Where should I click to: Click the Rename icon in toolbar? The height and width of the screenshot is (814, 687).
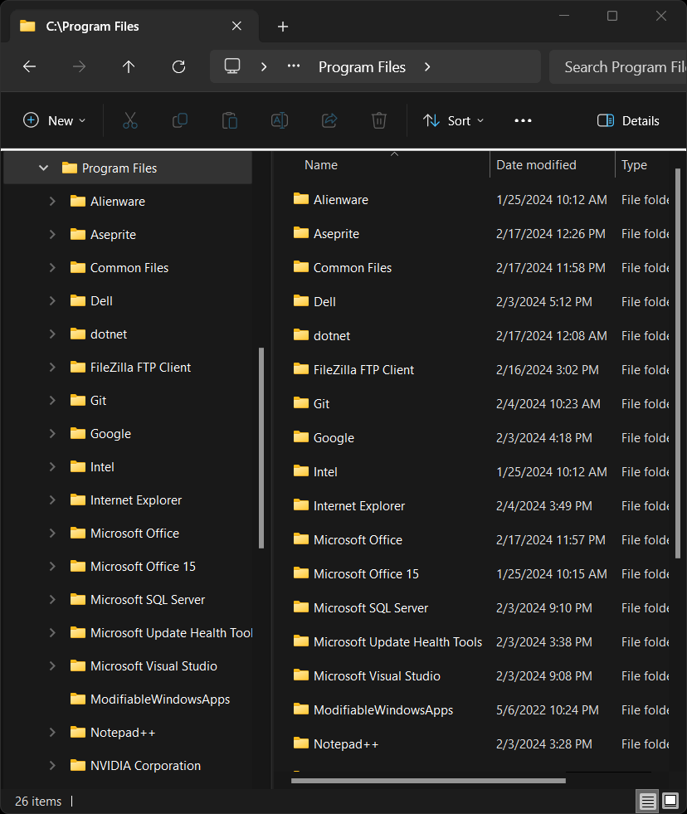pos(280,120)
